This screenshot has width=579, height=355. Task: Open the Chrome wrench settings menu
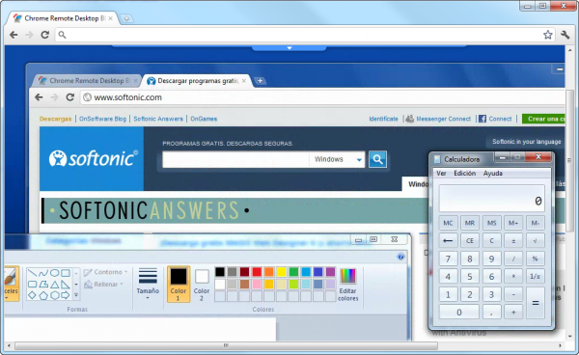tap(565, 35)
